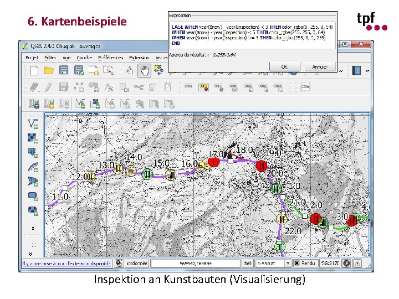
Task: Open the Couche menu
Action: 84,58
